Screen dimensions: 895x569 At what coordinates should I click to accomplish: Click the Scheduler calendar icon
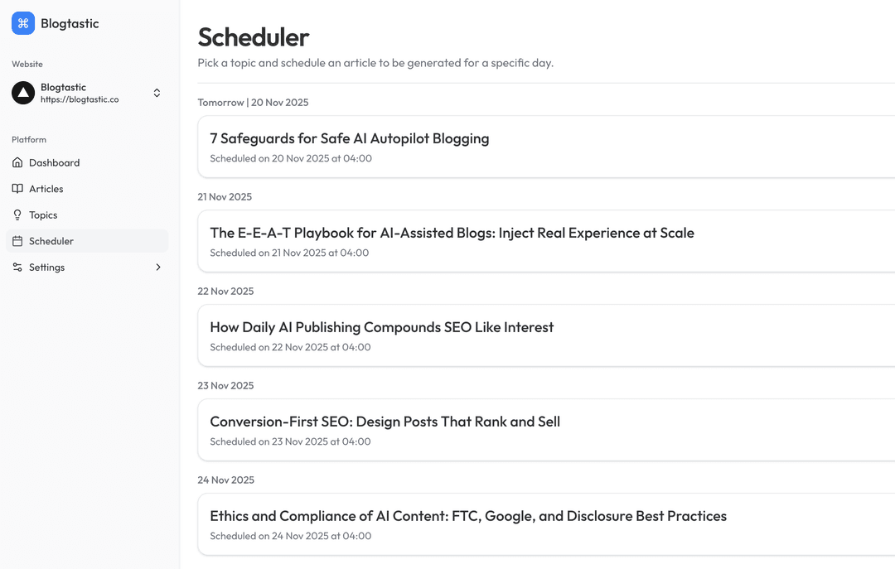(x=17, y=241)
